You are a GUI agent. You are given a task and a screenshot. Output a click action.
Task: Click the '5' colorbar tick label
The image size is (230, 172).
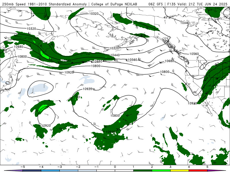click(x=207, y=167)
